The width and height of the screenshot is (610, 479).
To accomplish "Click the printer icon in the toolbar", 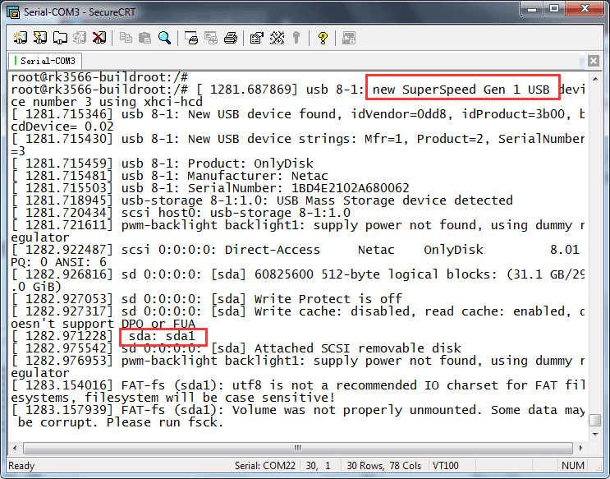I will point(231,38).
